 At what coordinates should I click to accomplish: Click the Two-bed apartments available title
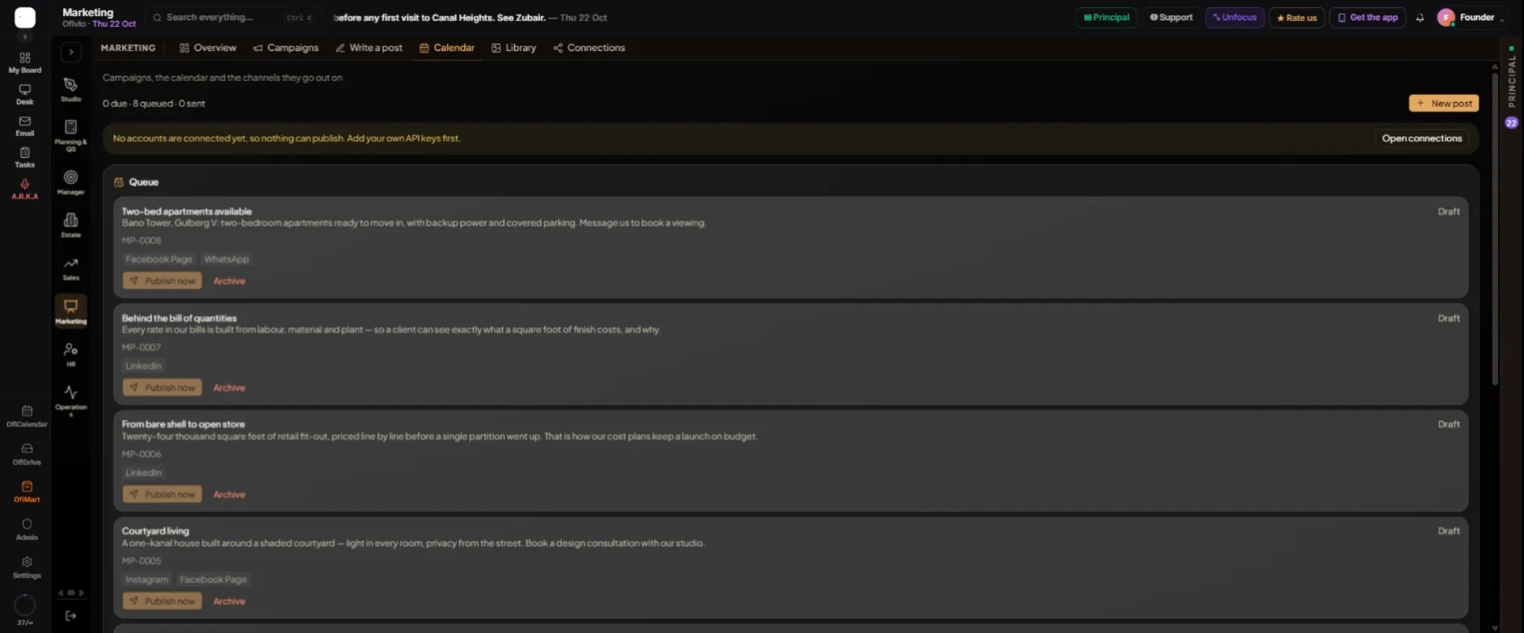click(187, 211)
